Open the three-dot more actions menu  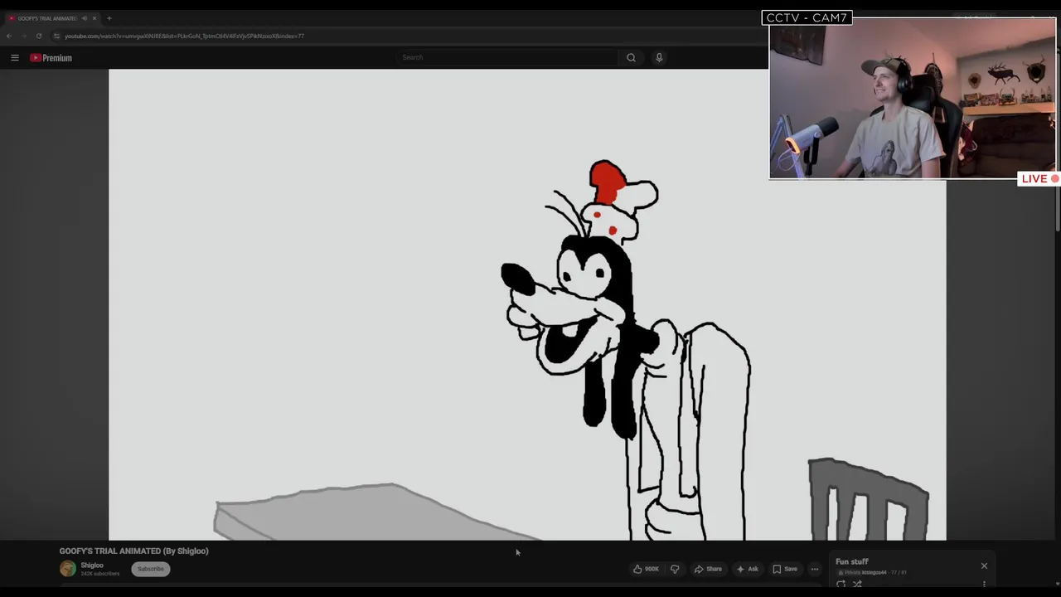pyautogui.click(x=815, y=569)
